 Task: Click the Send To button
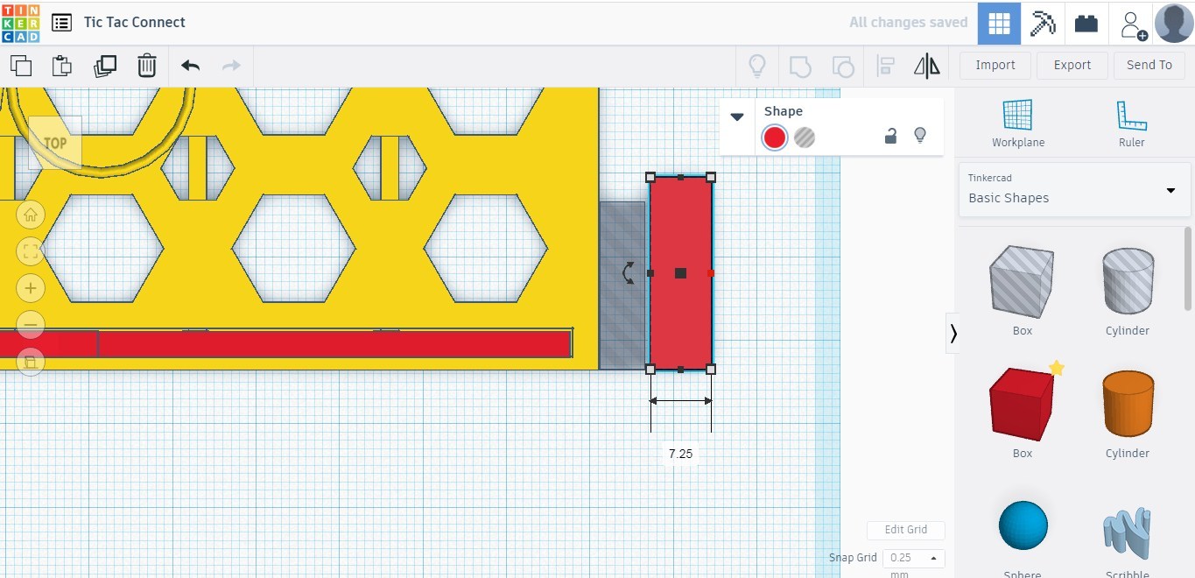(1149, 65)
